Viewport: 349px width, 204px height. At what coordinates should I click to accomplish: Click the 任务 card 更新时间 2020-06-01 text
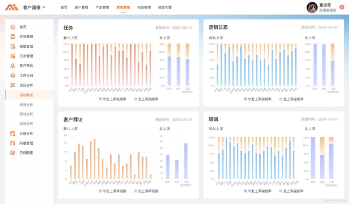click(174, 28)
